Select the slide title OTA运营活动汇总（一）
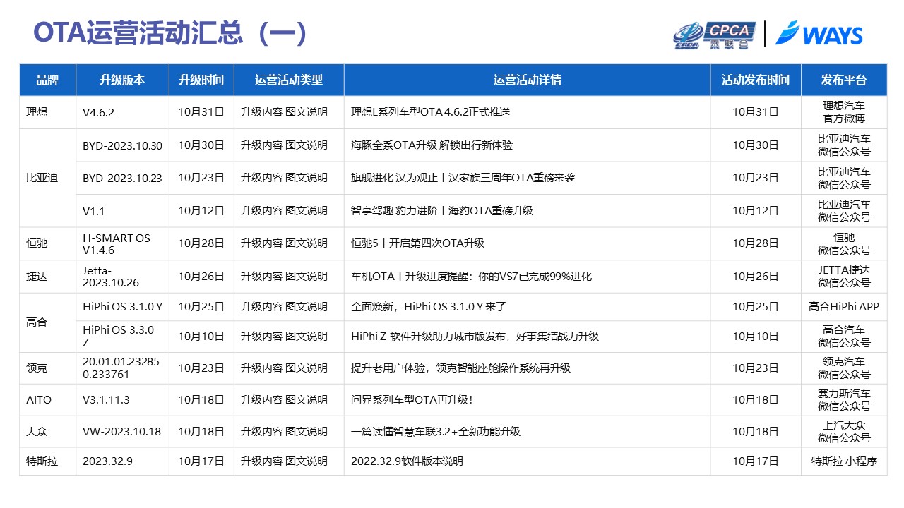This screenshot has height=508, width=904. click(170, 34)
